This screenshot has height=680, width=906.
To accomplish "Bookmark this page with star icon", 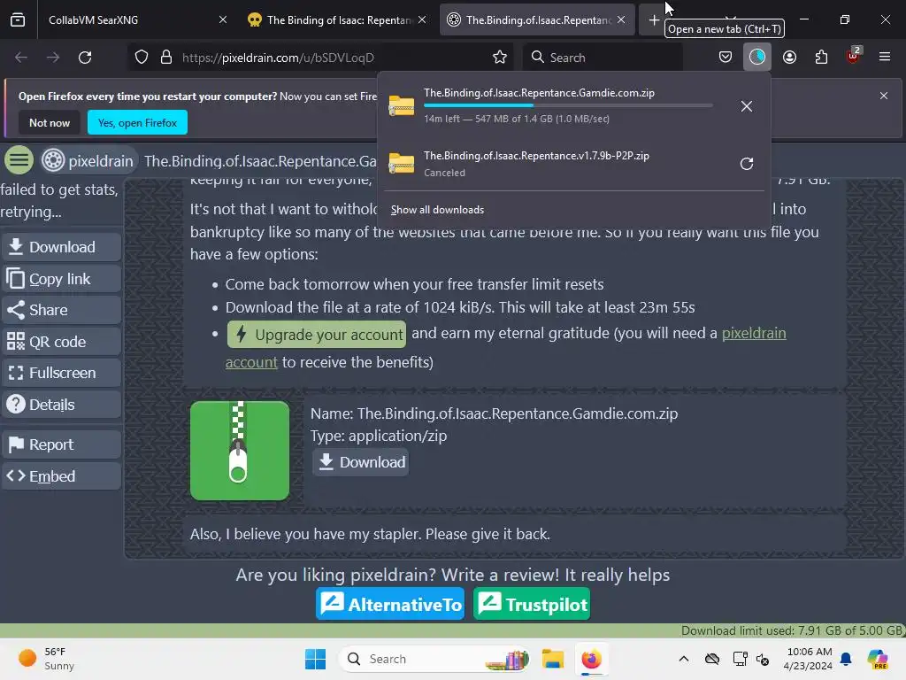I will [x=500, y=58].
